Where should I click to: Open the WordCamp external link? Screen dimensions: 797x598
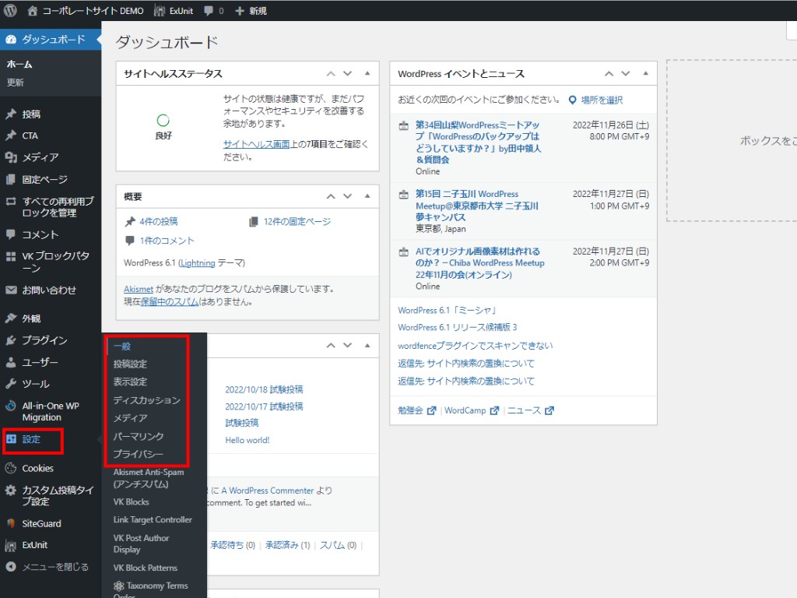pos(471,410)
